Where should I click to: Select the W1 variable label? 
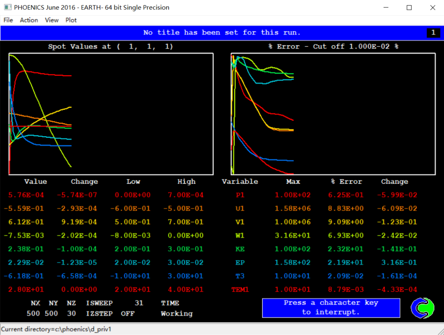240,236
